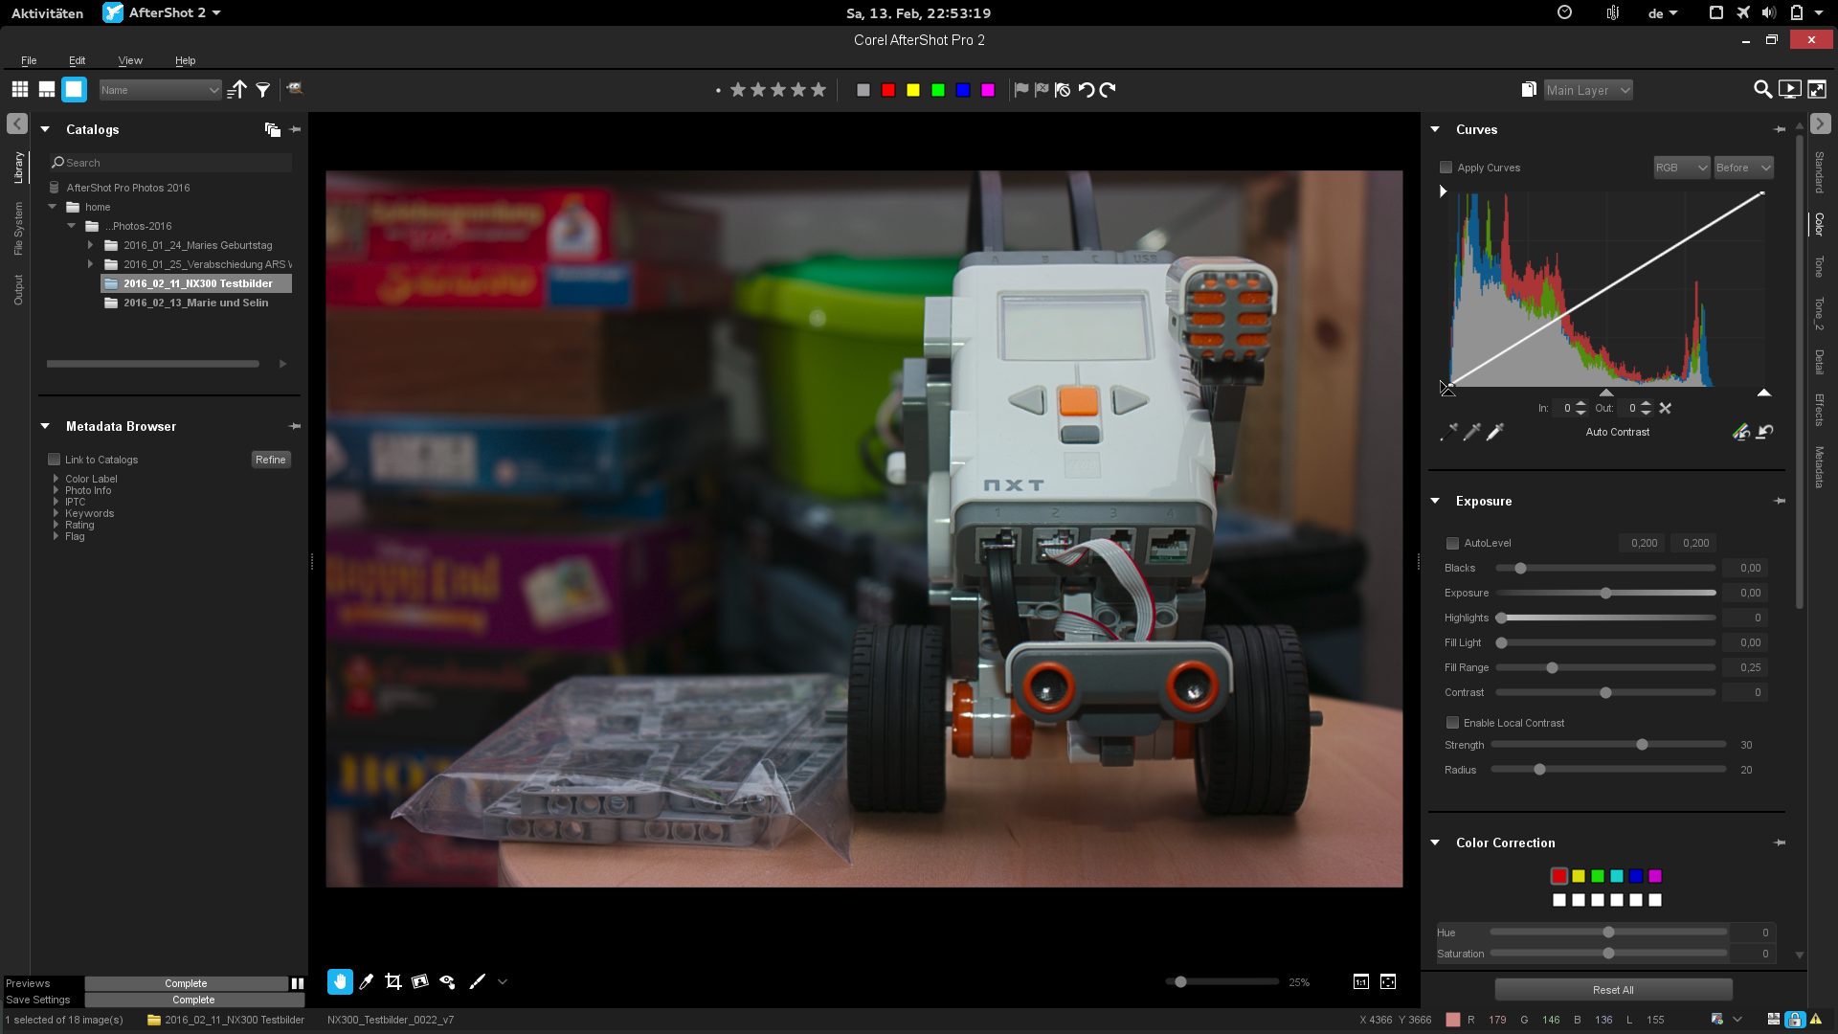Open the Main Layer dropdown

1588,90
